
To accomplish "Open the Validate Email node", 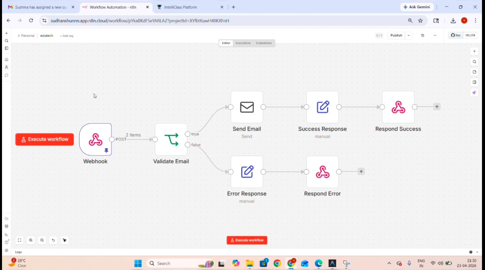I will pos(171,139).
